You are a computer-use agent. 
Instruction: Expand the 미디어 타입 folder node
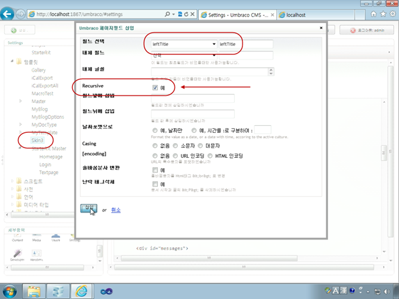coord(12,204)
